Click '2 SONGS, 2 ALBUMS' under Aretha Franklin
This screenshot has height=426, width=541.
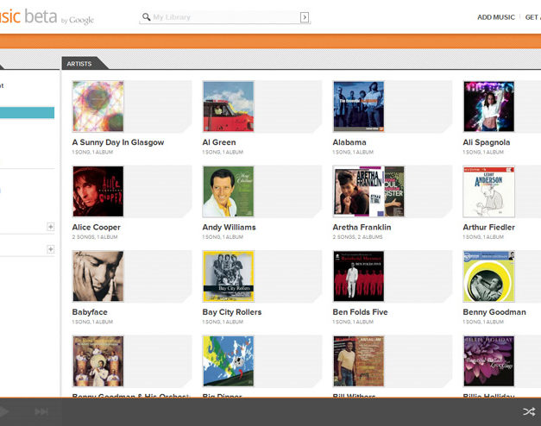coord(357,237)
